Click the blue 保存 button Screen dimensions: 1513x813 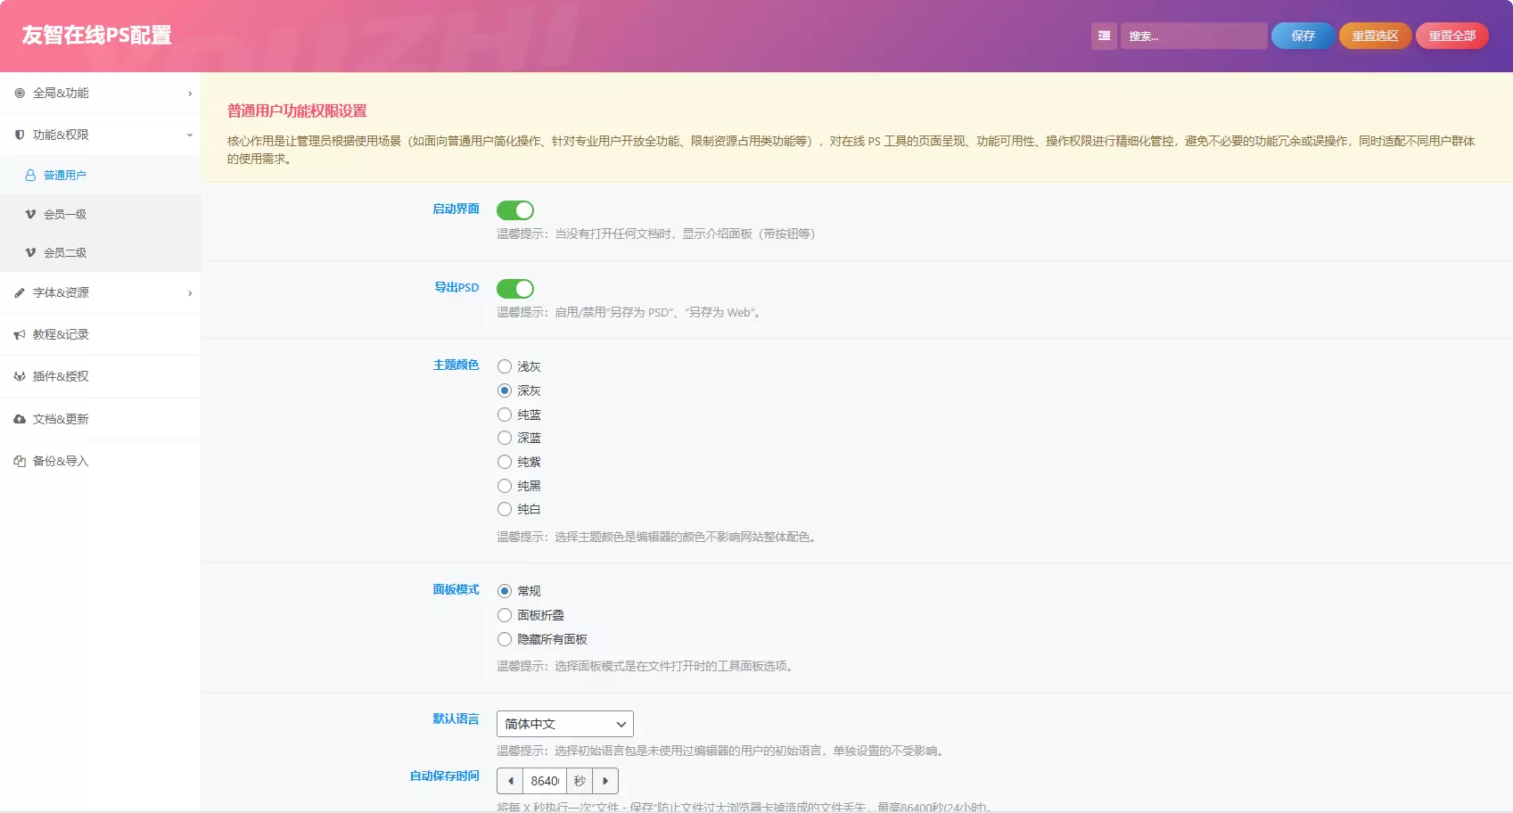[x=1303, y=36]
